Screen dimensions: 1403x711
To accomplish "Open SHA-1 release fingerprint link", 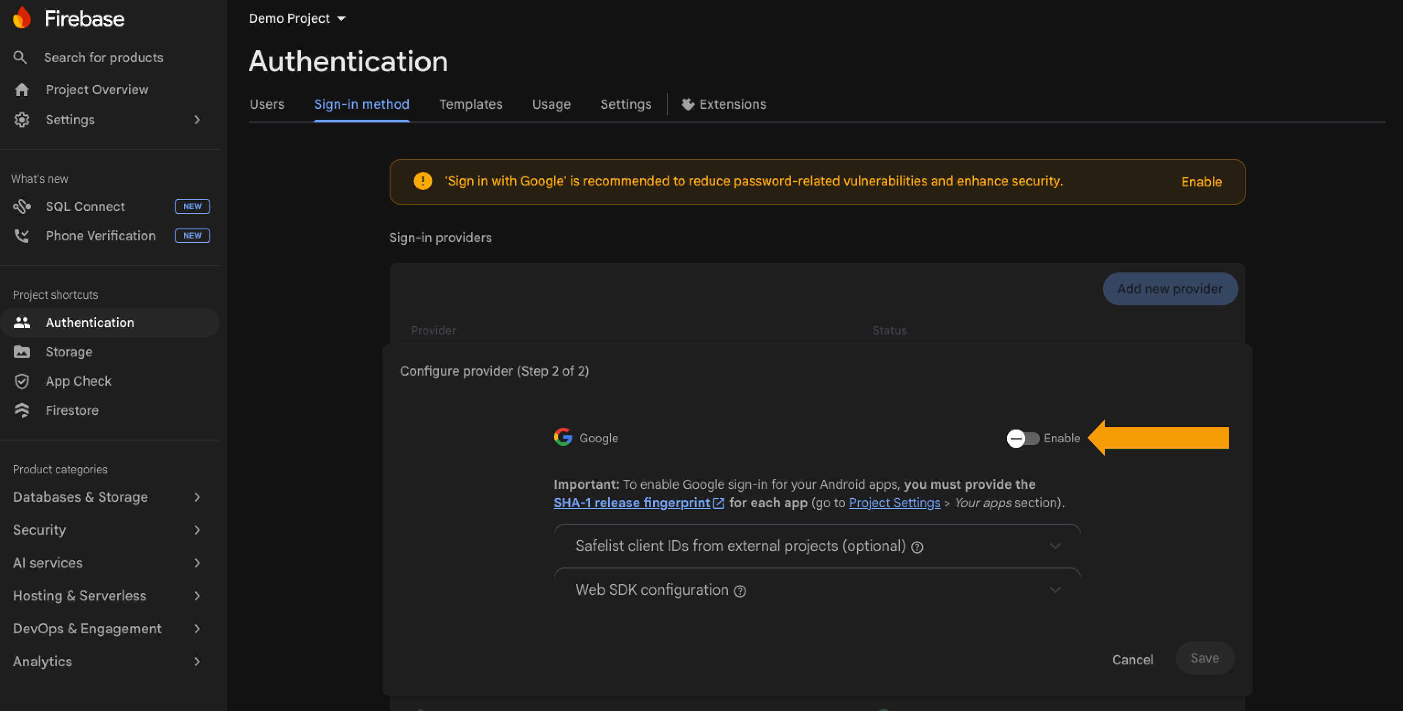I will [x=632, y=503].
